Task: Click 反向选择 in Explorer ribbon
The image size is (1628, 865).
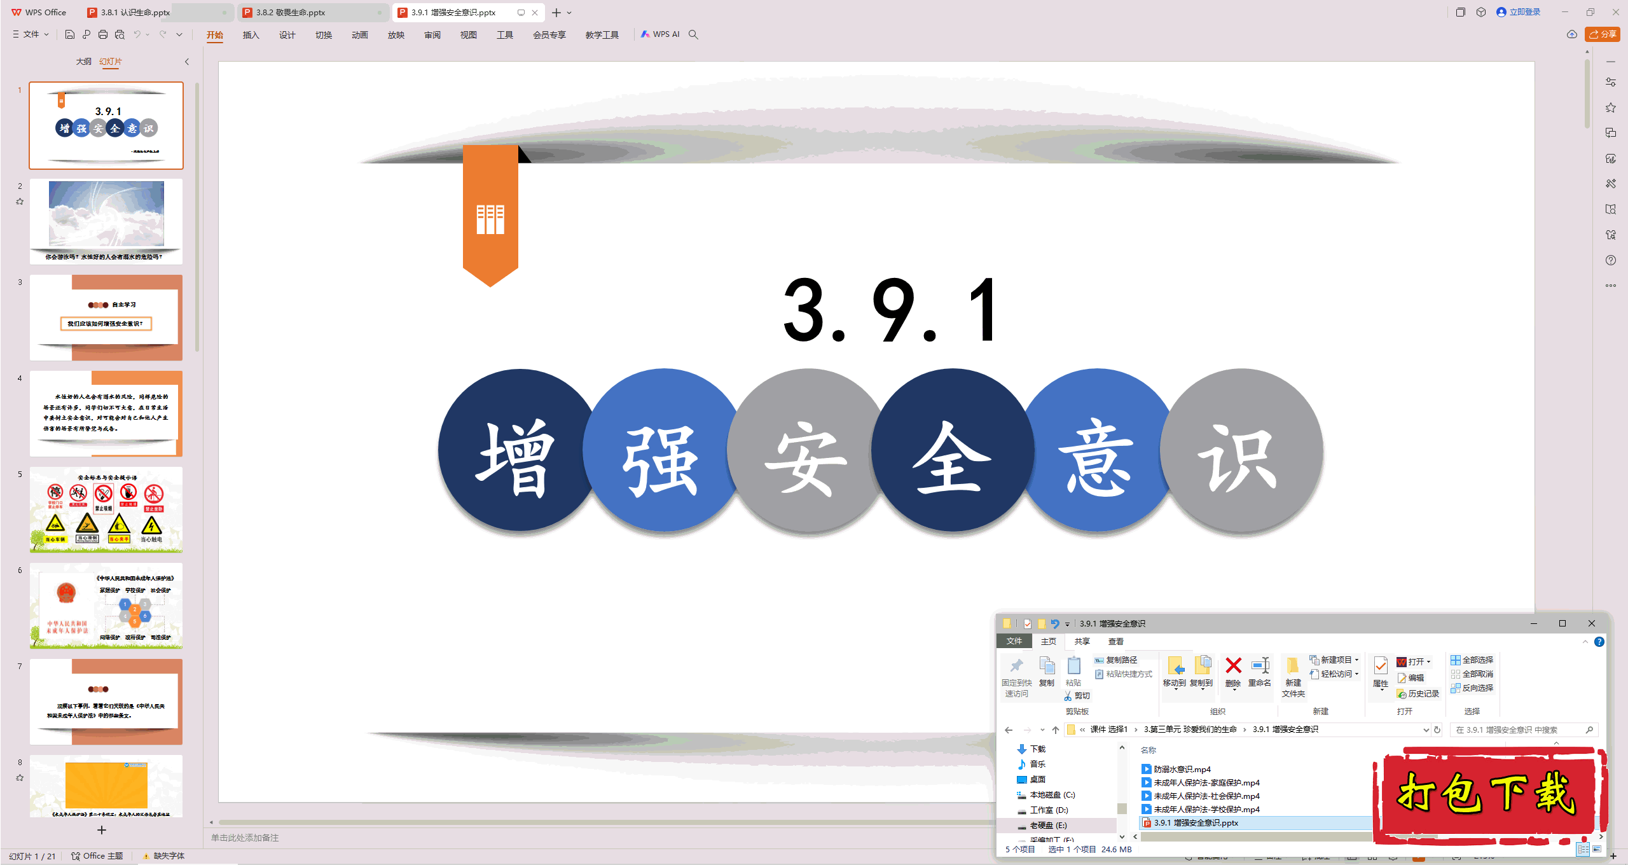Action: [1472, 688]
